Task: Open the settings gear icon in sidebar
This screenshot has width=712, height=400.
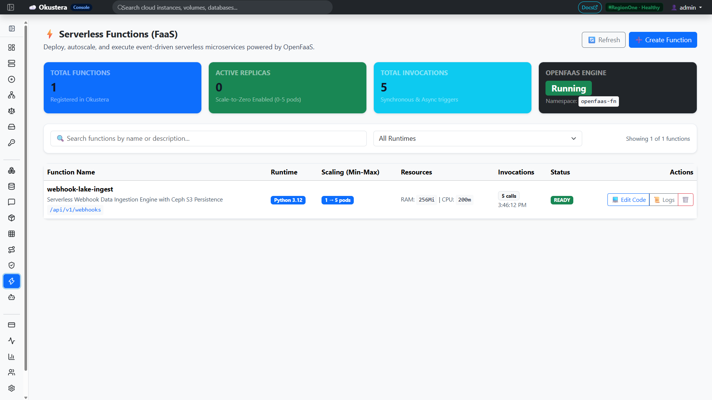Action: (11, 388)
